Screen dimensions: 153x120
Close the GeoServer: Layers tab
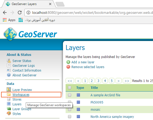click(x=50, y=4)
